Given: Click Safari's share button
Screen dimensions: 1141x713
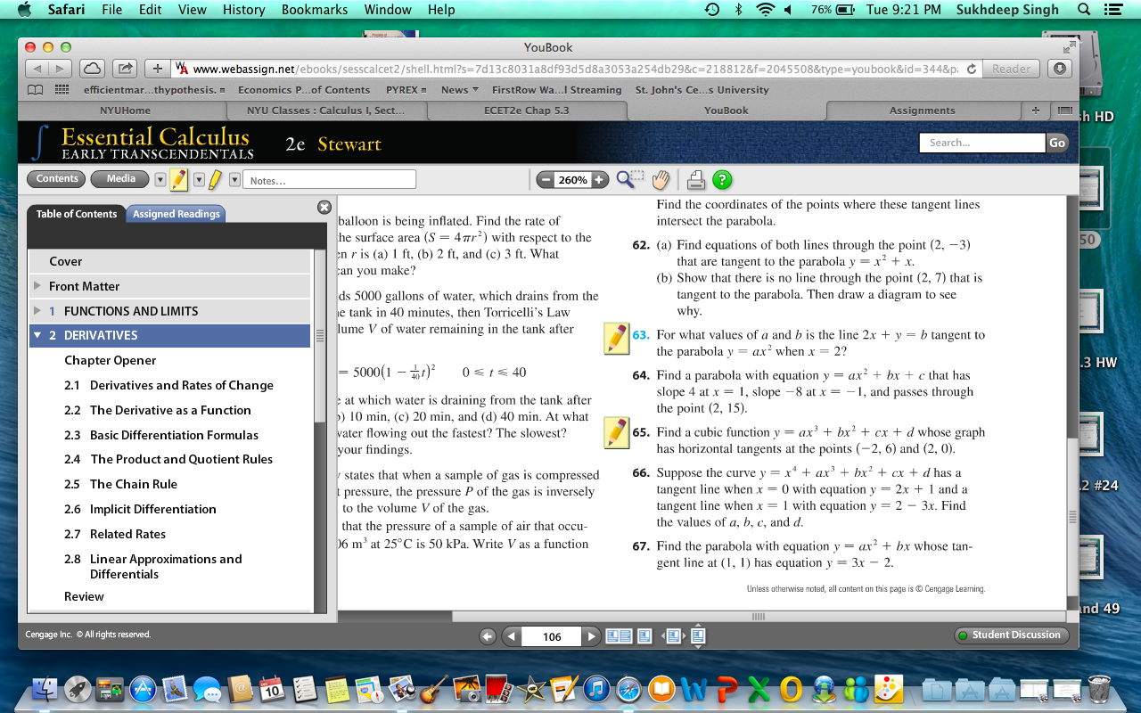Looking at the screenshot, I should (x=123, y=69).
